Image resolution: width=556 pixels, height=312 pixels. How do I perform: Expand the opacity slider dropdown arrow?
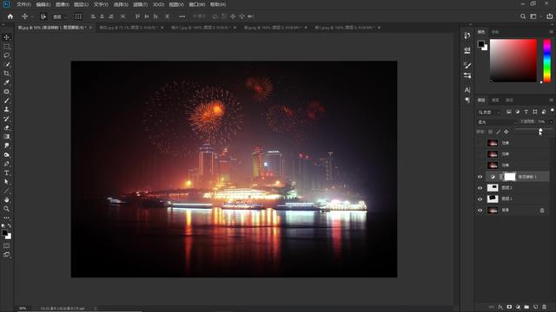tap(551, 121)
